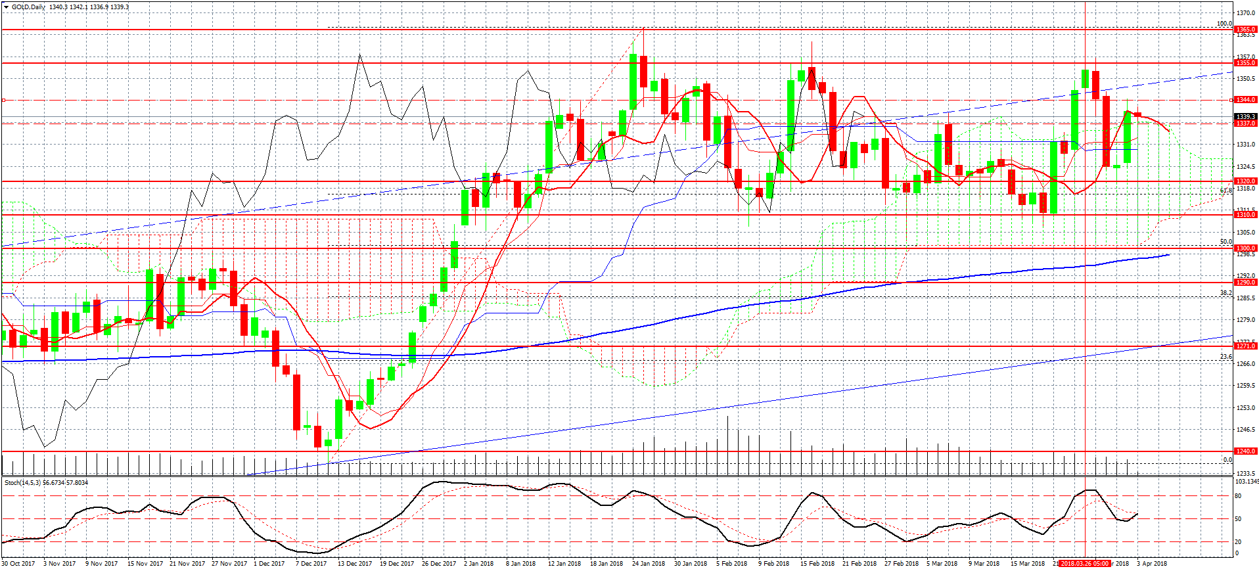
Task: Click the red 1271.0 price label
Action: [1246, 346]
